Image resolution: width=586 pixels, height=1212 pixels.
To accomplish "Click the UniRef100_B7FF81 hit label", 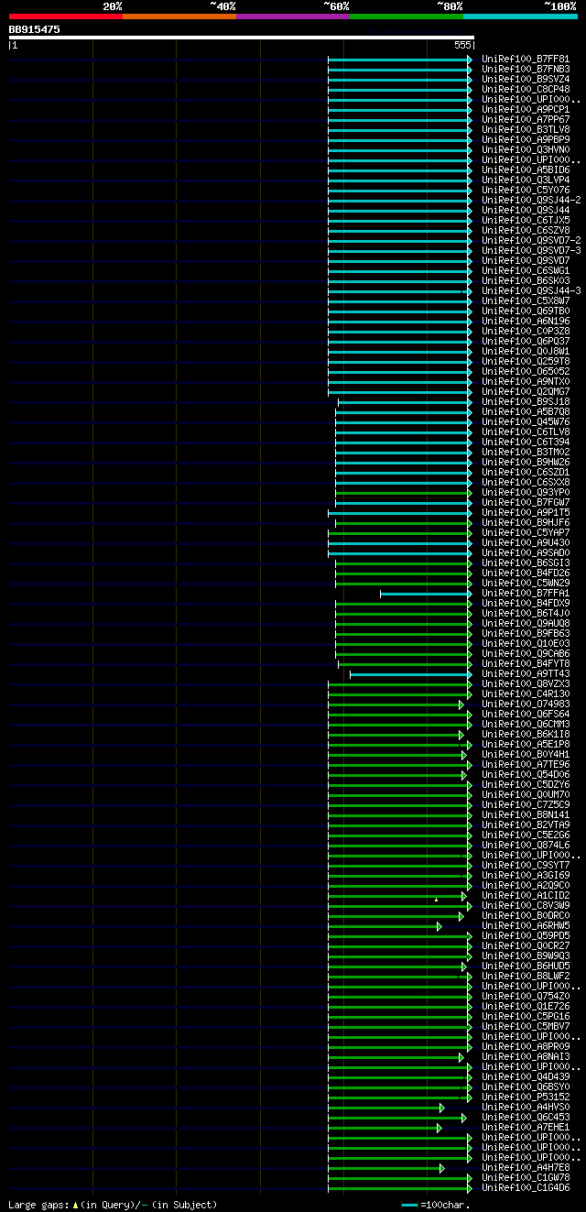I will 526,59.
